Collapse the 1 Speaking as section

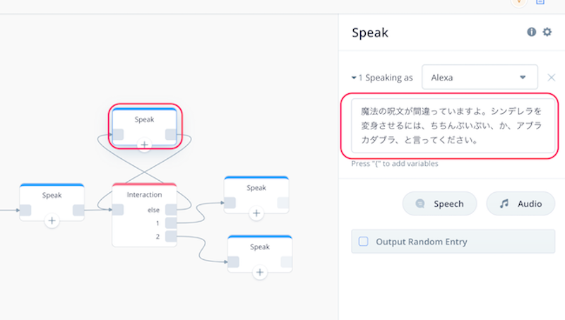click(x=354, y=78)
